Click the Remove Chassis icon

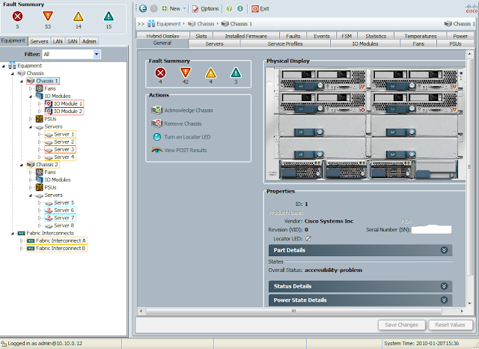tap(156, 124)
